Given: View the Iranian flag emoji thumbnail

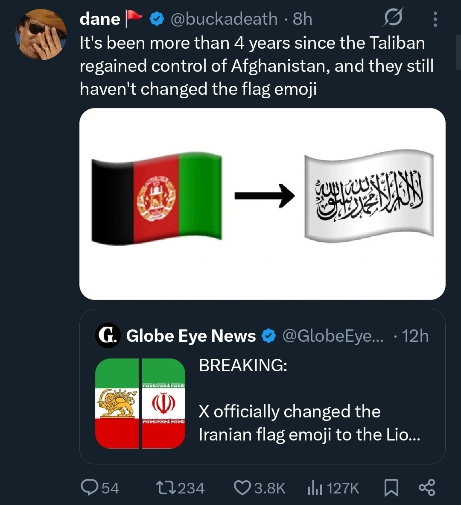Looking at the screenshot, I should (140, 403).
